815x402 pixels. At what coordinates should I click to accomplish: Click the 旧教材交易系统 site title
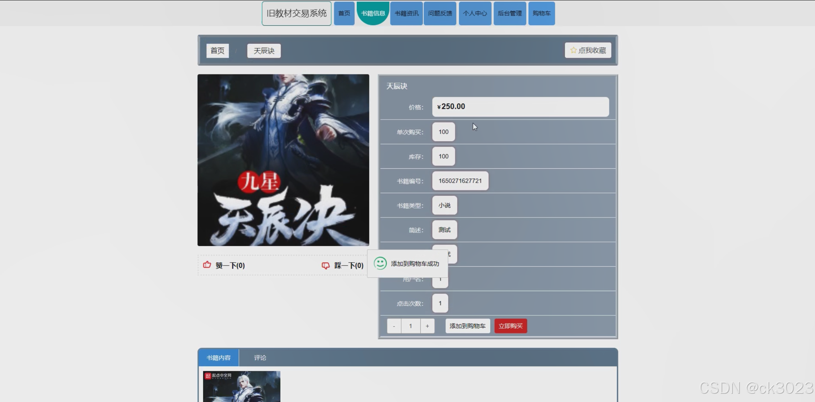tap(296, 13)
